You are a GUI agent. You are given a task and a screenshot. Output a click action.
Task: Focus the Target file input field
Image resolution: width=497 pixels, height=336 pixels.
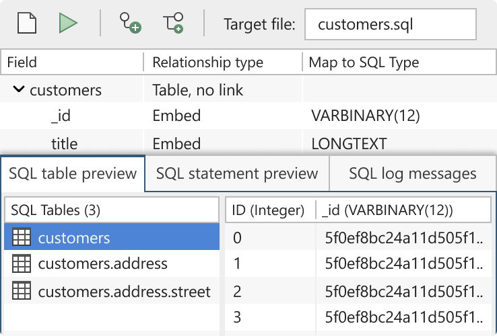391,24
